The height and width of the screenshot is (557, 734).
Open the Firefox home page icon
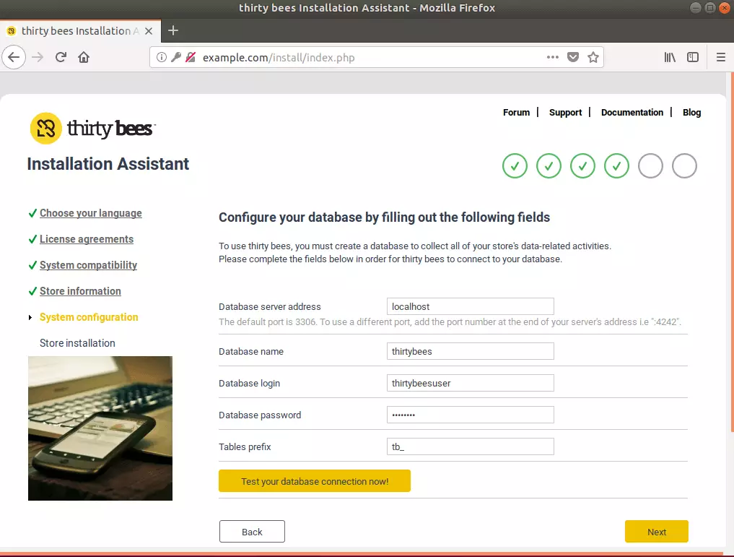[x=84, y=57]
